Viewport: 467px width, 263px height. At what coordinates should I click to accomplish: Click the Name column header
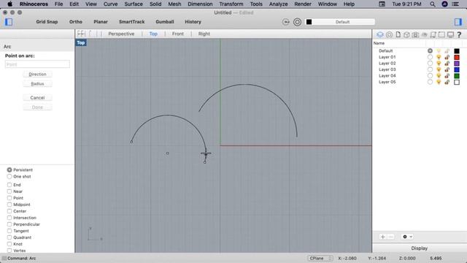coord(379,43)
